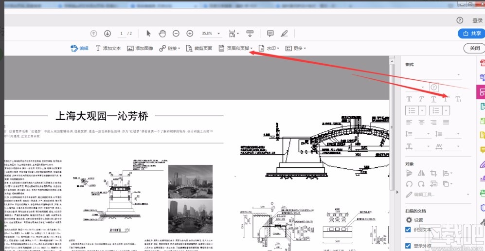Click the 关闭 button
The width and height of the screenshot is (485, 251).
pos(474,48)
